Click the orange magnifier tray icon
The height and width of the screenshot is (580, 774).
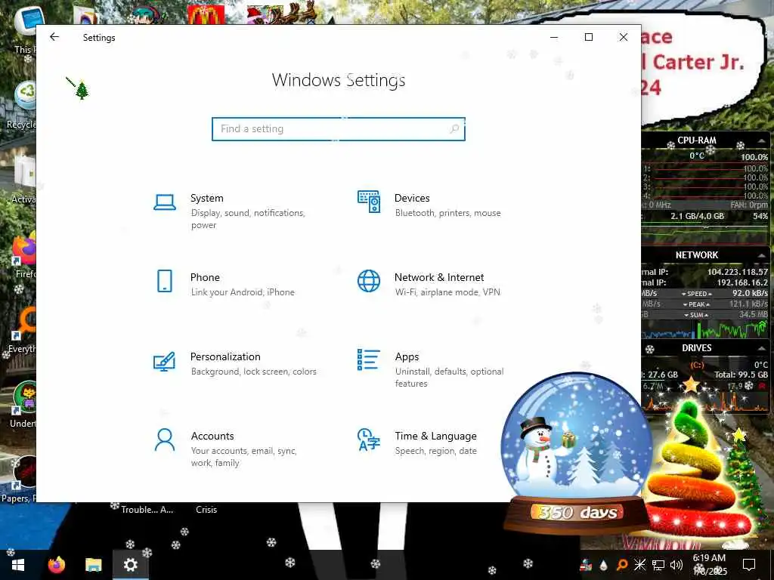623,565
